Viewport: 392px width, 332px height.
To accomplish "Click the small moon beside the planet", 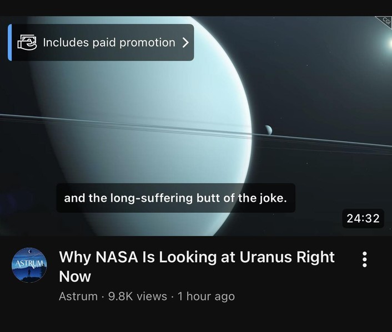I will [268, 130].
